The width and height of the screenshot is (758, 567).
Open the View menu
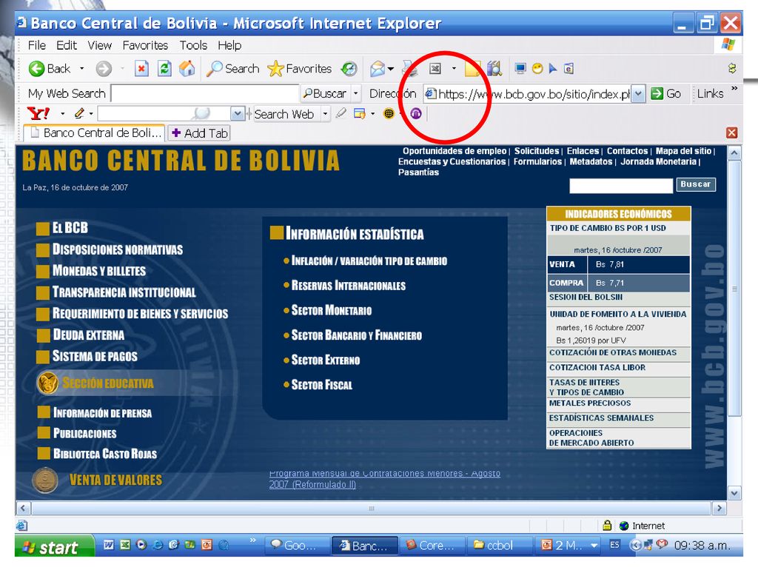pyautogui.click(x=100, y=45)
